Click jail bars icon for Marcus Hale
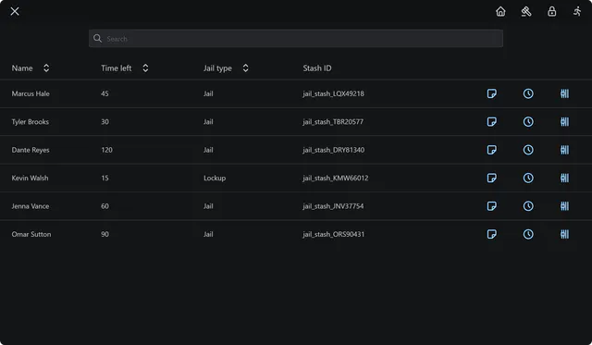592x345 pixels. point(564,93)
